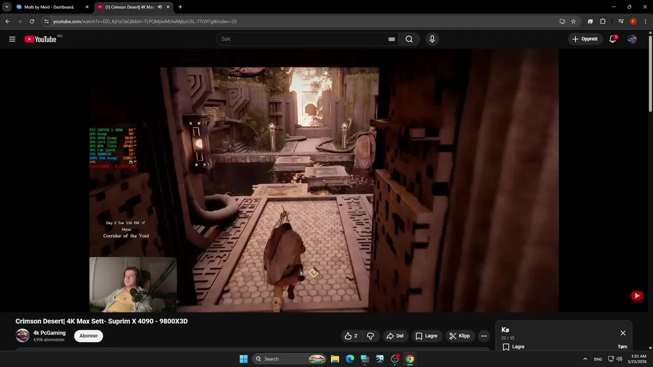
Task: Close the Kø queue panel
Action: [x=623, y=333]
